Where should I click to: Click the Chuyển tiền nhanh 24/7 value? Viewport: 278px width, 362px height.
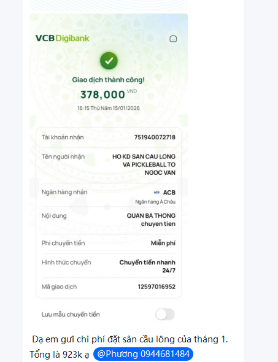point(147,266)
